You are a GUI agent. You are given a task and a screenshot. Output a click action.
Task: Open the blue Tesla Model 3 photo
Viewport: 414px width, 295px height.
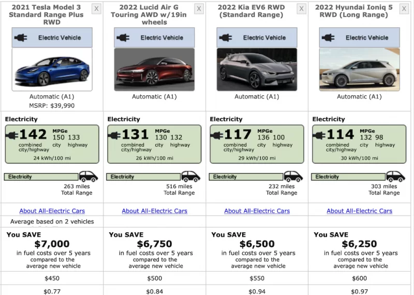point(52,69)
